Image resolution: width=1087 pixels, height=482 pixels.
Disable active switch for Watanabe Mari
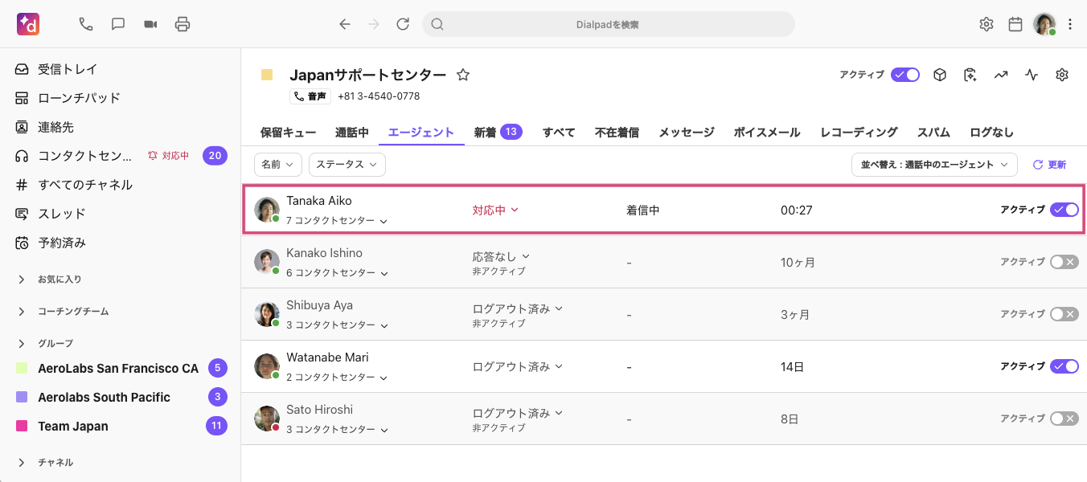click(1064, 366)
